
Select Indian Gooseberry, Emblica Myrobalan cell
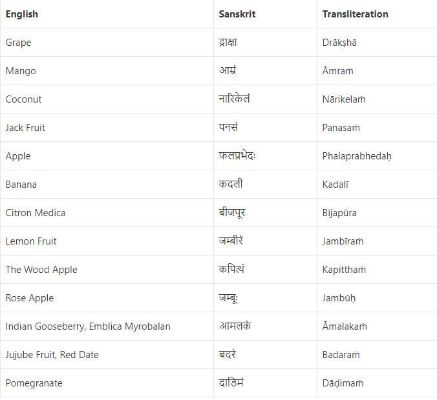(x=88, y=326)
